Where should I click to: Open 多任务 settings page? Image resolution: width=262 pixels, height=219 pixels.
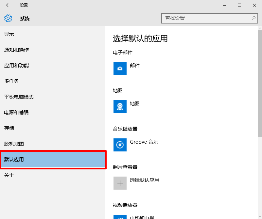click(11, 81)
